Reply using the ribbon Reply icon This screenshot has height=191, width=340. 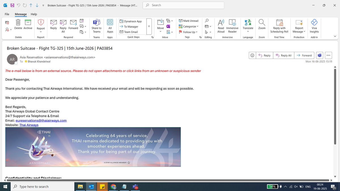point(54,24)
